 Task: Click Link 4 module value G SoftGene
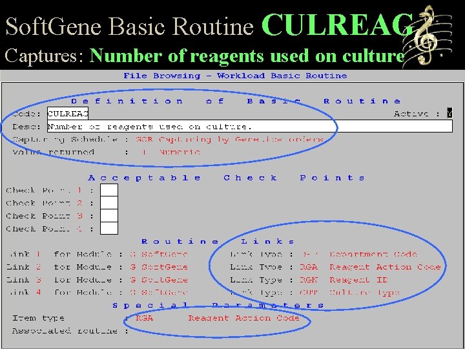pos(159,292)
